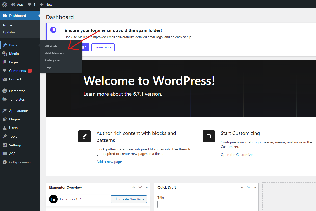Click the ACF icon in sidebar
316x211 pixels.
(x=5, y=154)
